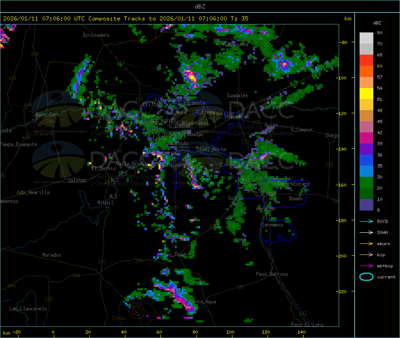Screen dimensions: 400x338
Task: Select the gray 65–70 dBZ swatch
Action: (366, 49)
